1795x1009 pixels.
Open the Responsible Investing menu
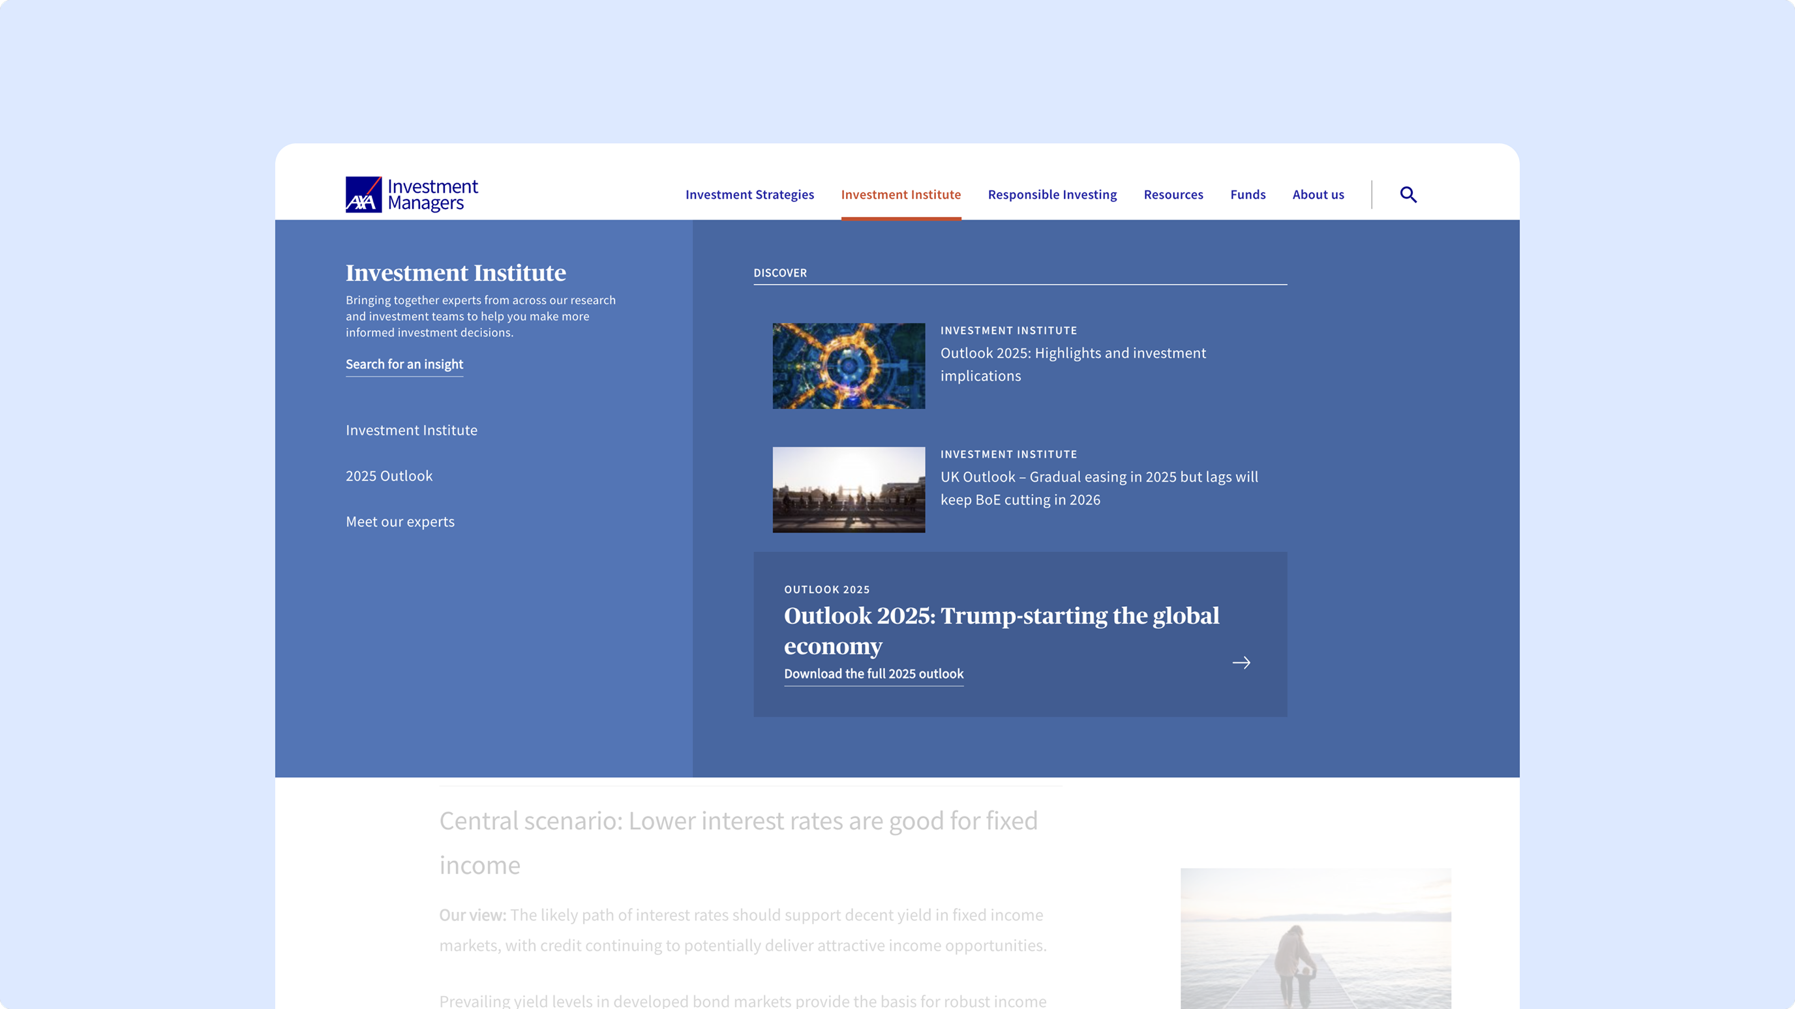click(1052, 194)
